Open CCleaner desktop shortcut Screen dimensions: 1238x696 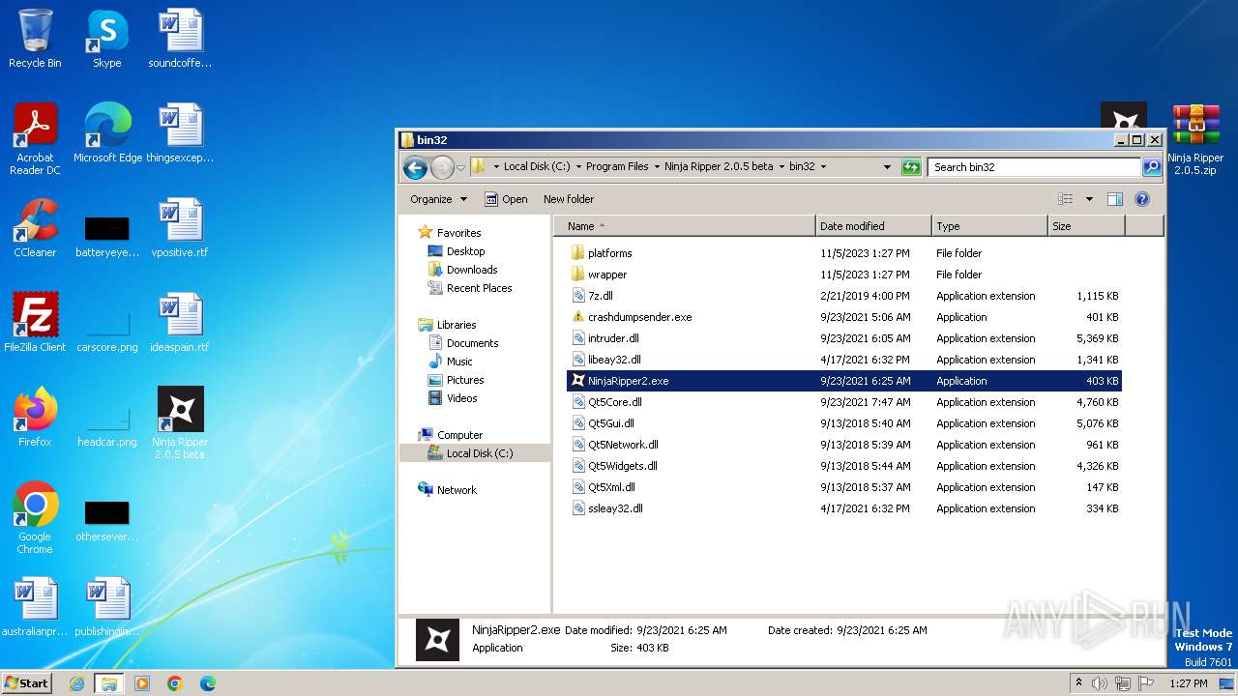35,228
